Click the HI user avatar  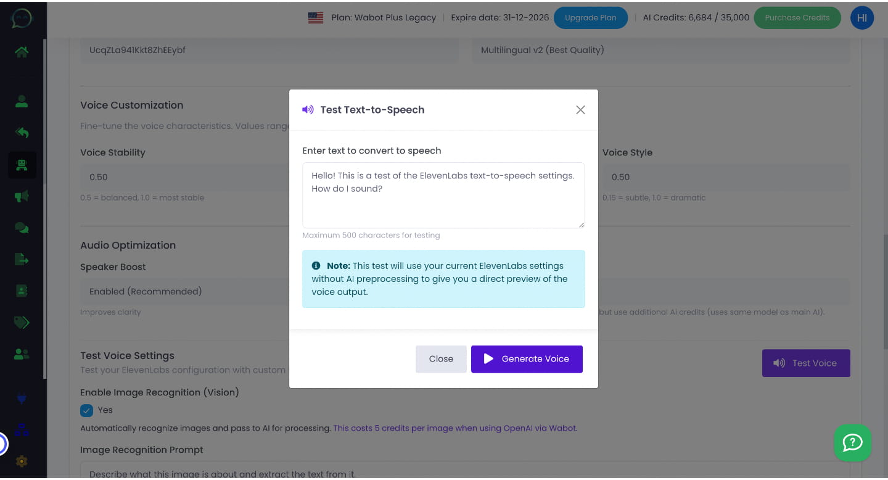(861, 18)
